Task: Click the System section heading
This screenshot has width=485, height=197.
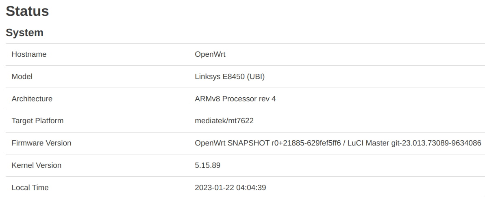Action: [x=24, y=32]
